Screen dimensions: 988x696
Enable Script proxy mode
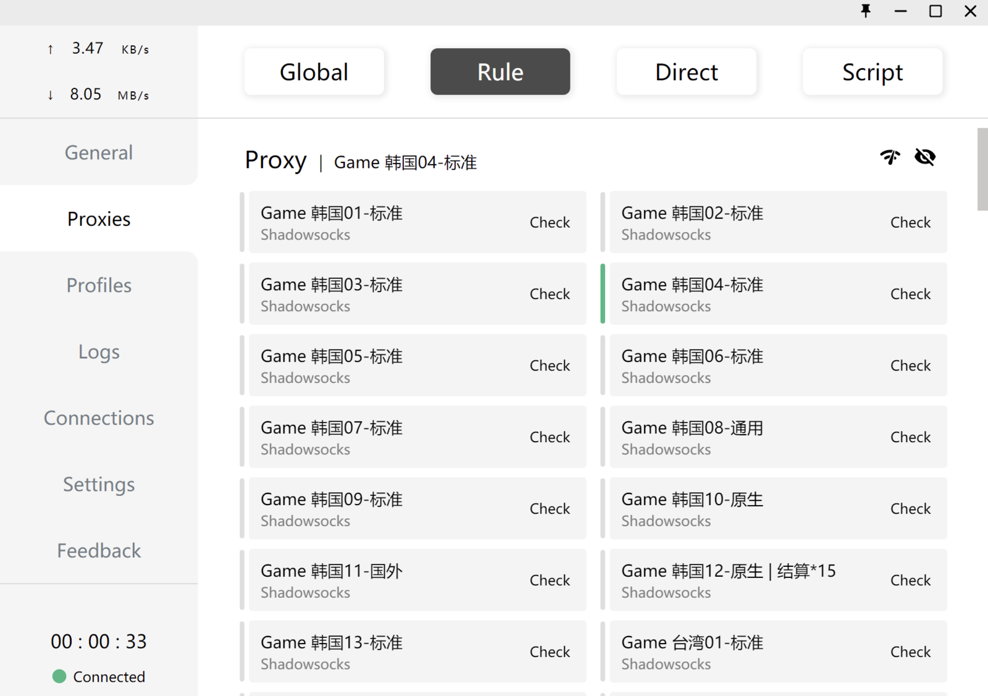[x=872, y=72]
